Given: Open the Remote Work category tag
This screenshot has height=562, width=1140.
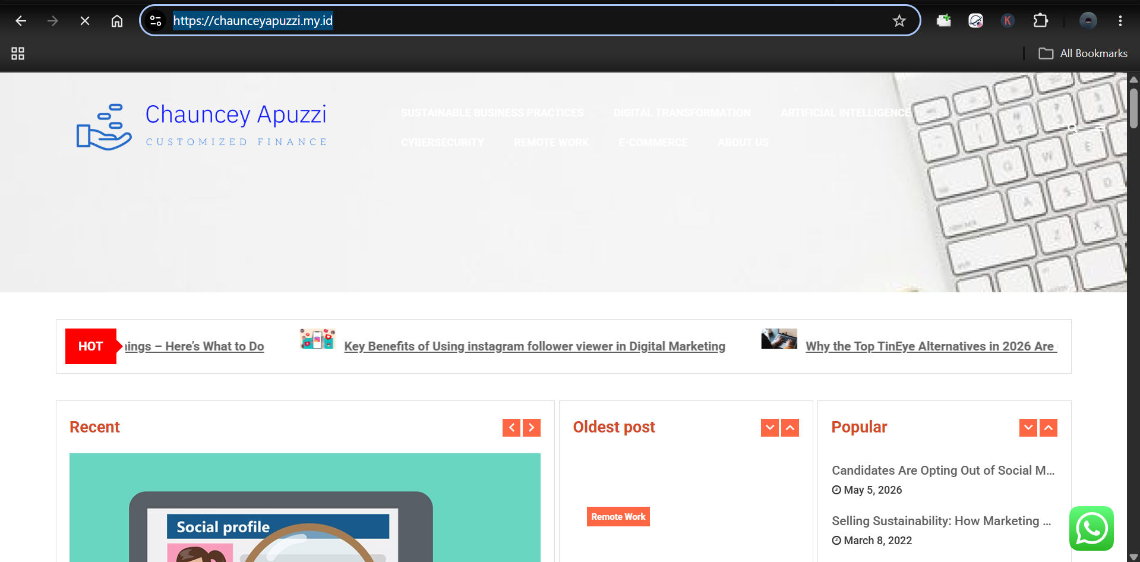Looking at the screenshot, I should (618, 517).
